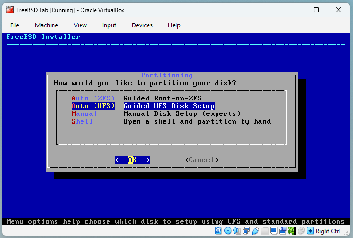Choose the Manual disk setup option
This screenshot has width=353, height=238.
click(x=84, y=113)
